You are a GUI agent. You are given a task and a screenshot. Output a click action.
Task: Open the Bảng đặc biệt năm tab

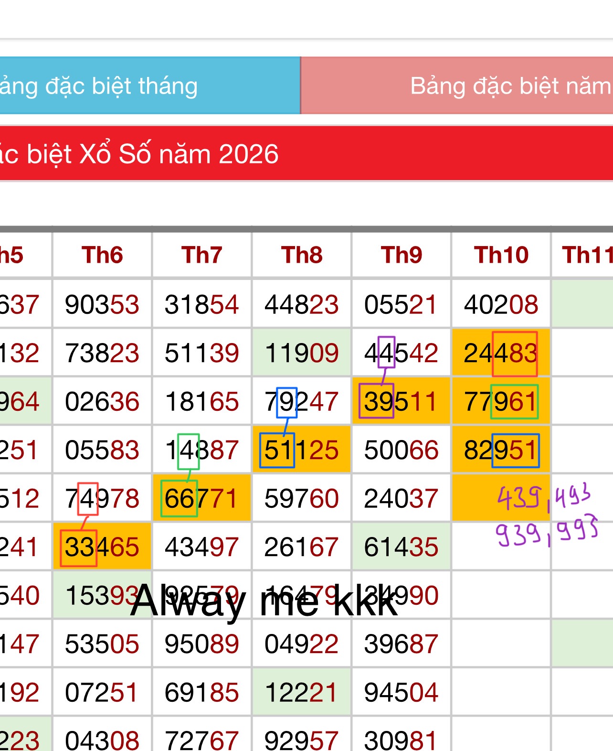click(457, 86)
